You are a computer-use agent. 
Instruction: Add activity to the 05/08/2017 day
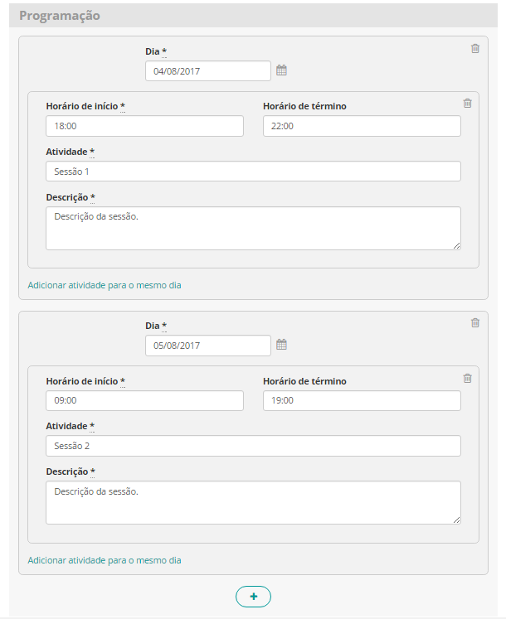(x=105, y=560)
